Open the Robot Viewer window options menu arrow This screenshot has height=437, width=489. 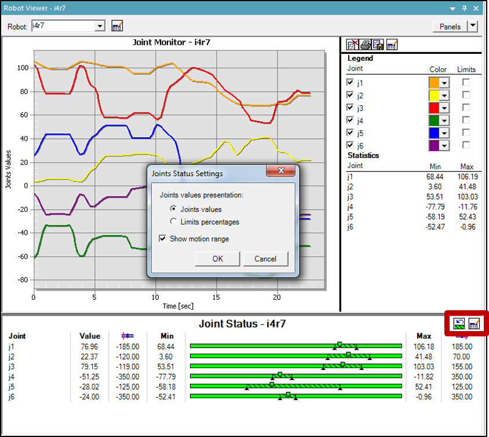(452, 8)
